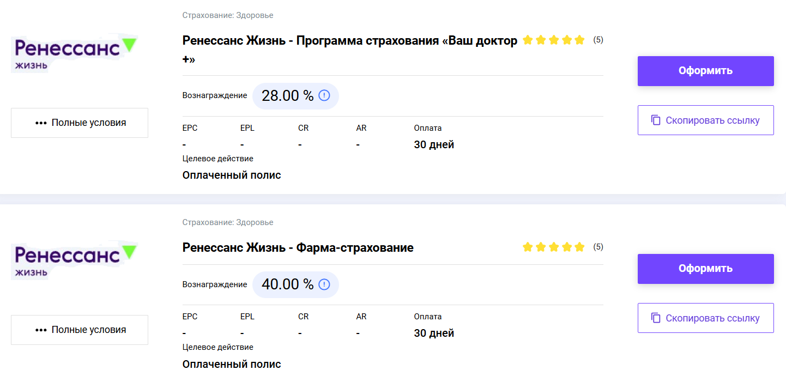The width and height of the screenshot is (786, 376).
Task: Click star rating of Ваш доктор + offer
Action: coord(553,40)
